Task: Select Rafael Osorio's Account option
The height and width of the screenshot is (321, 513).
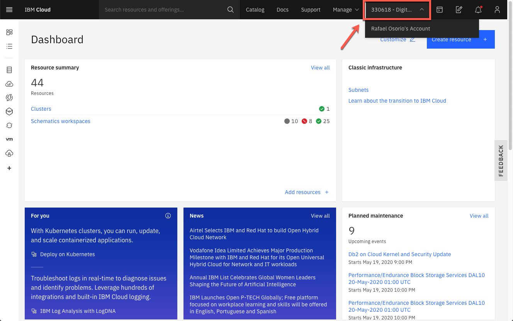Action: 401,29
